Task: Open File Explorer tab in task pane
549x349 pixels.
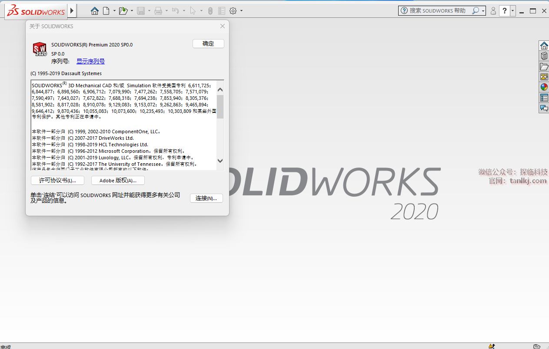Action: point(544,66)
